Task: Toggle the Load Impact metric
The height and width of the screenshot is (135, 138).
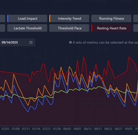Action: click(27, 18)
